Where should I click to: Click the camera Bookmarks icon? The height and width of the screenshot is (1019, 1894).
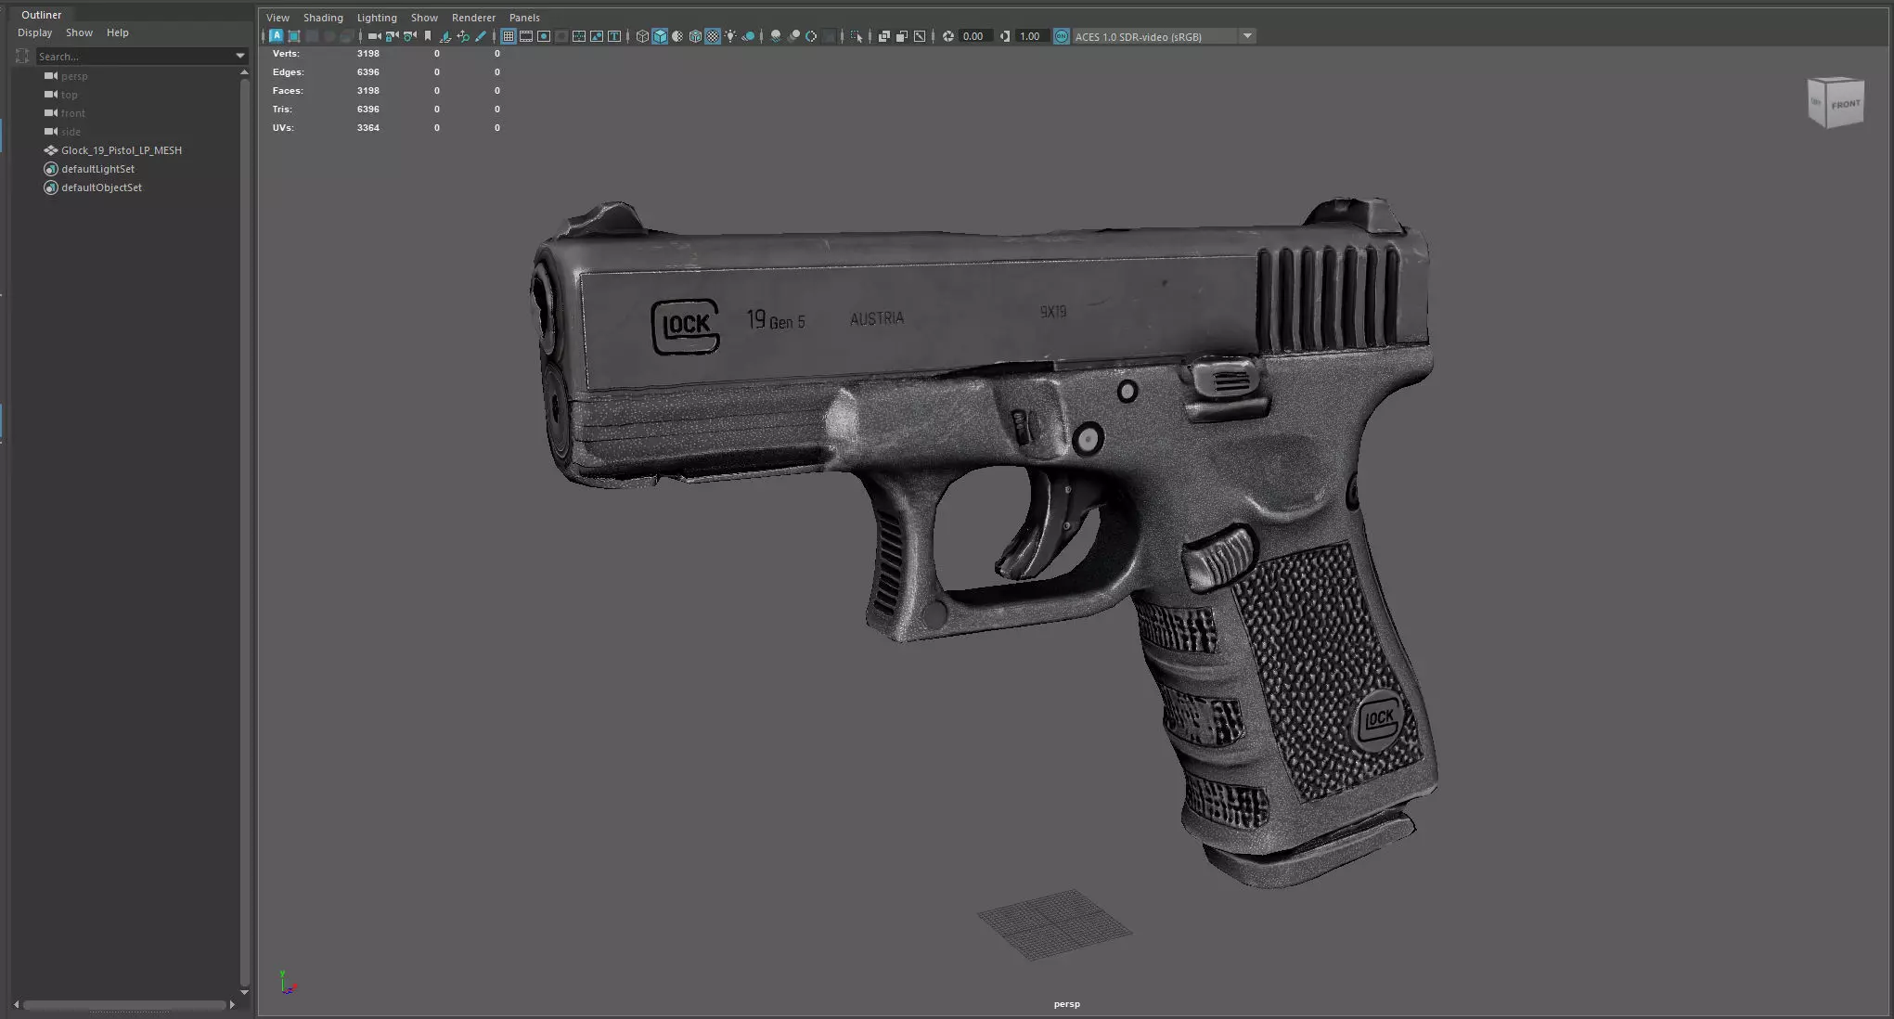coord(428,36)
